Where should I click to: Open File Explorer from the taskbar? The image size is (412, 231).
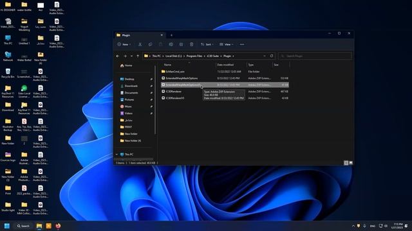(39, 226)
